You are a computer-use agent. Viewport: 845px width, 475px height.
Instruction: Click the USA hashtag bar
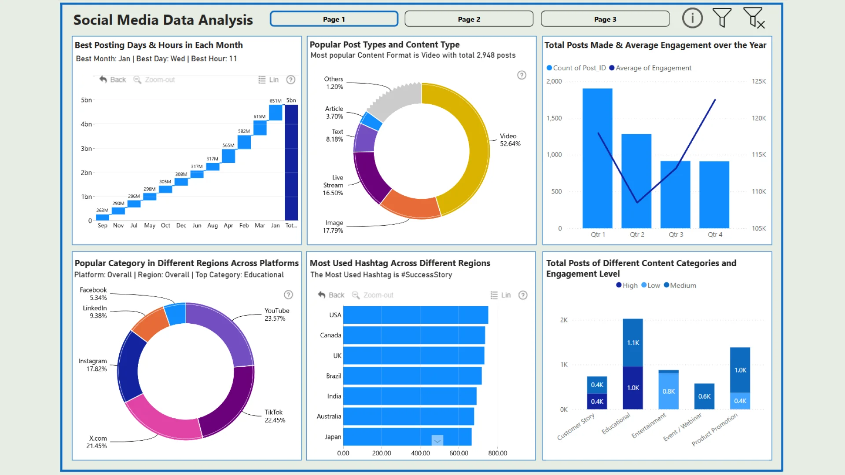click(x=415, y=315)
